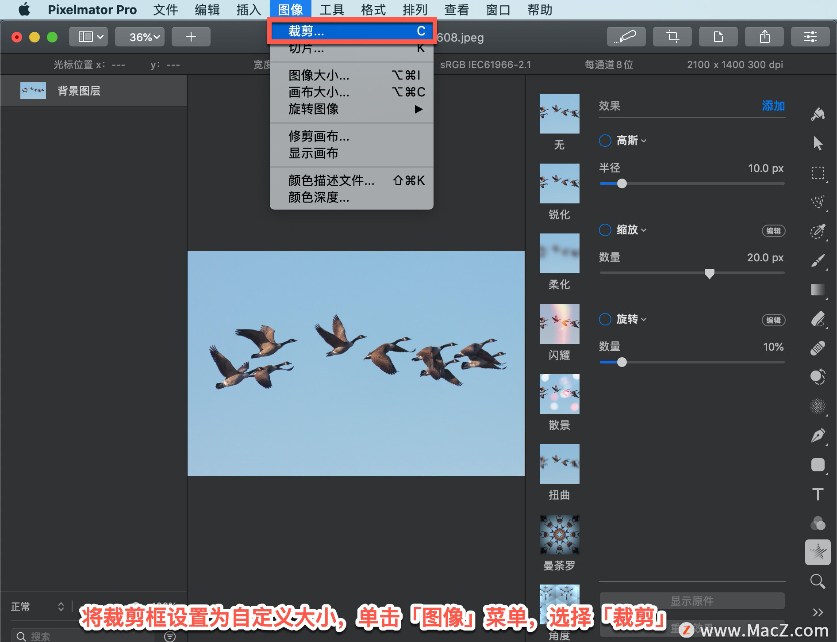This screenshot has width=837, height=642.
Task: Select the Repair bandage tool
Action: (x=818, y=348)
